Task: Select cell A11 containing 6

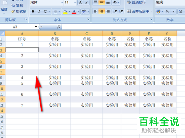Action: point(22,94)
